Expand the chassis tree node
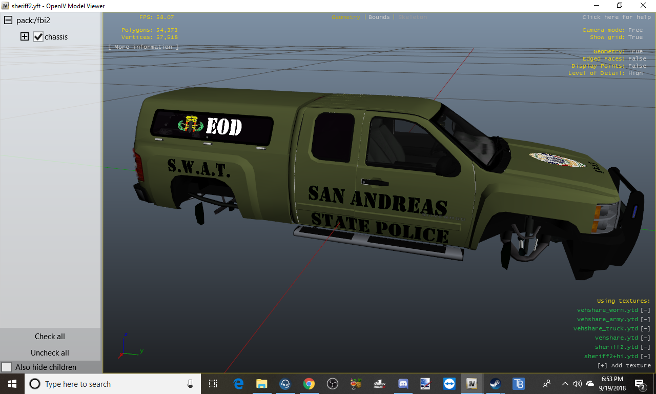656x394 pixels. point(24,37)
